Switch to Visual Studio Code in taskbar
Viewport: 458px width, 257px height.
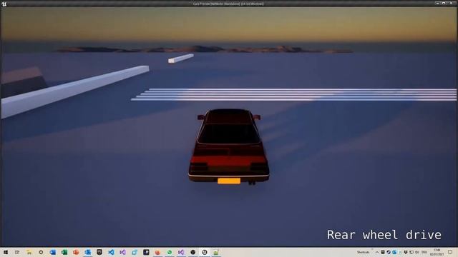click(x=111, y=252)
